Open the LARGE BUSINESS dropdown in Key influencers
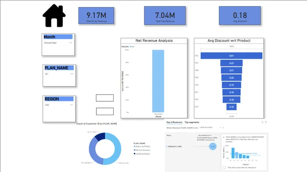This screenshot has height=172, width=307. tap(210, 128)
